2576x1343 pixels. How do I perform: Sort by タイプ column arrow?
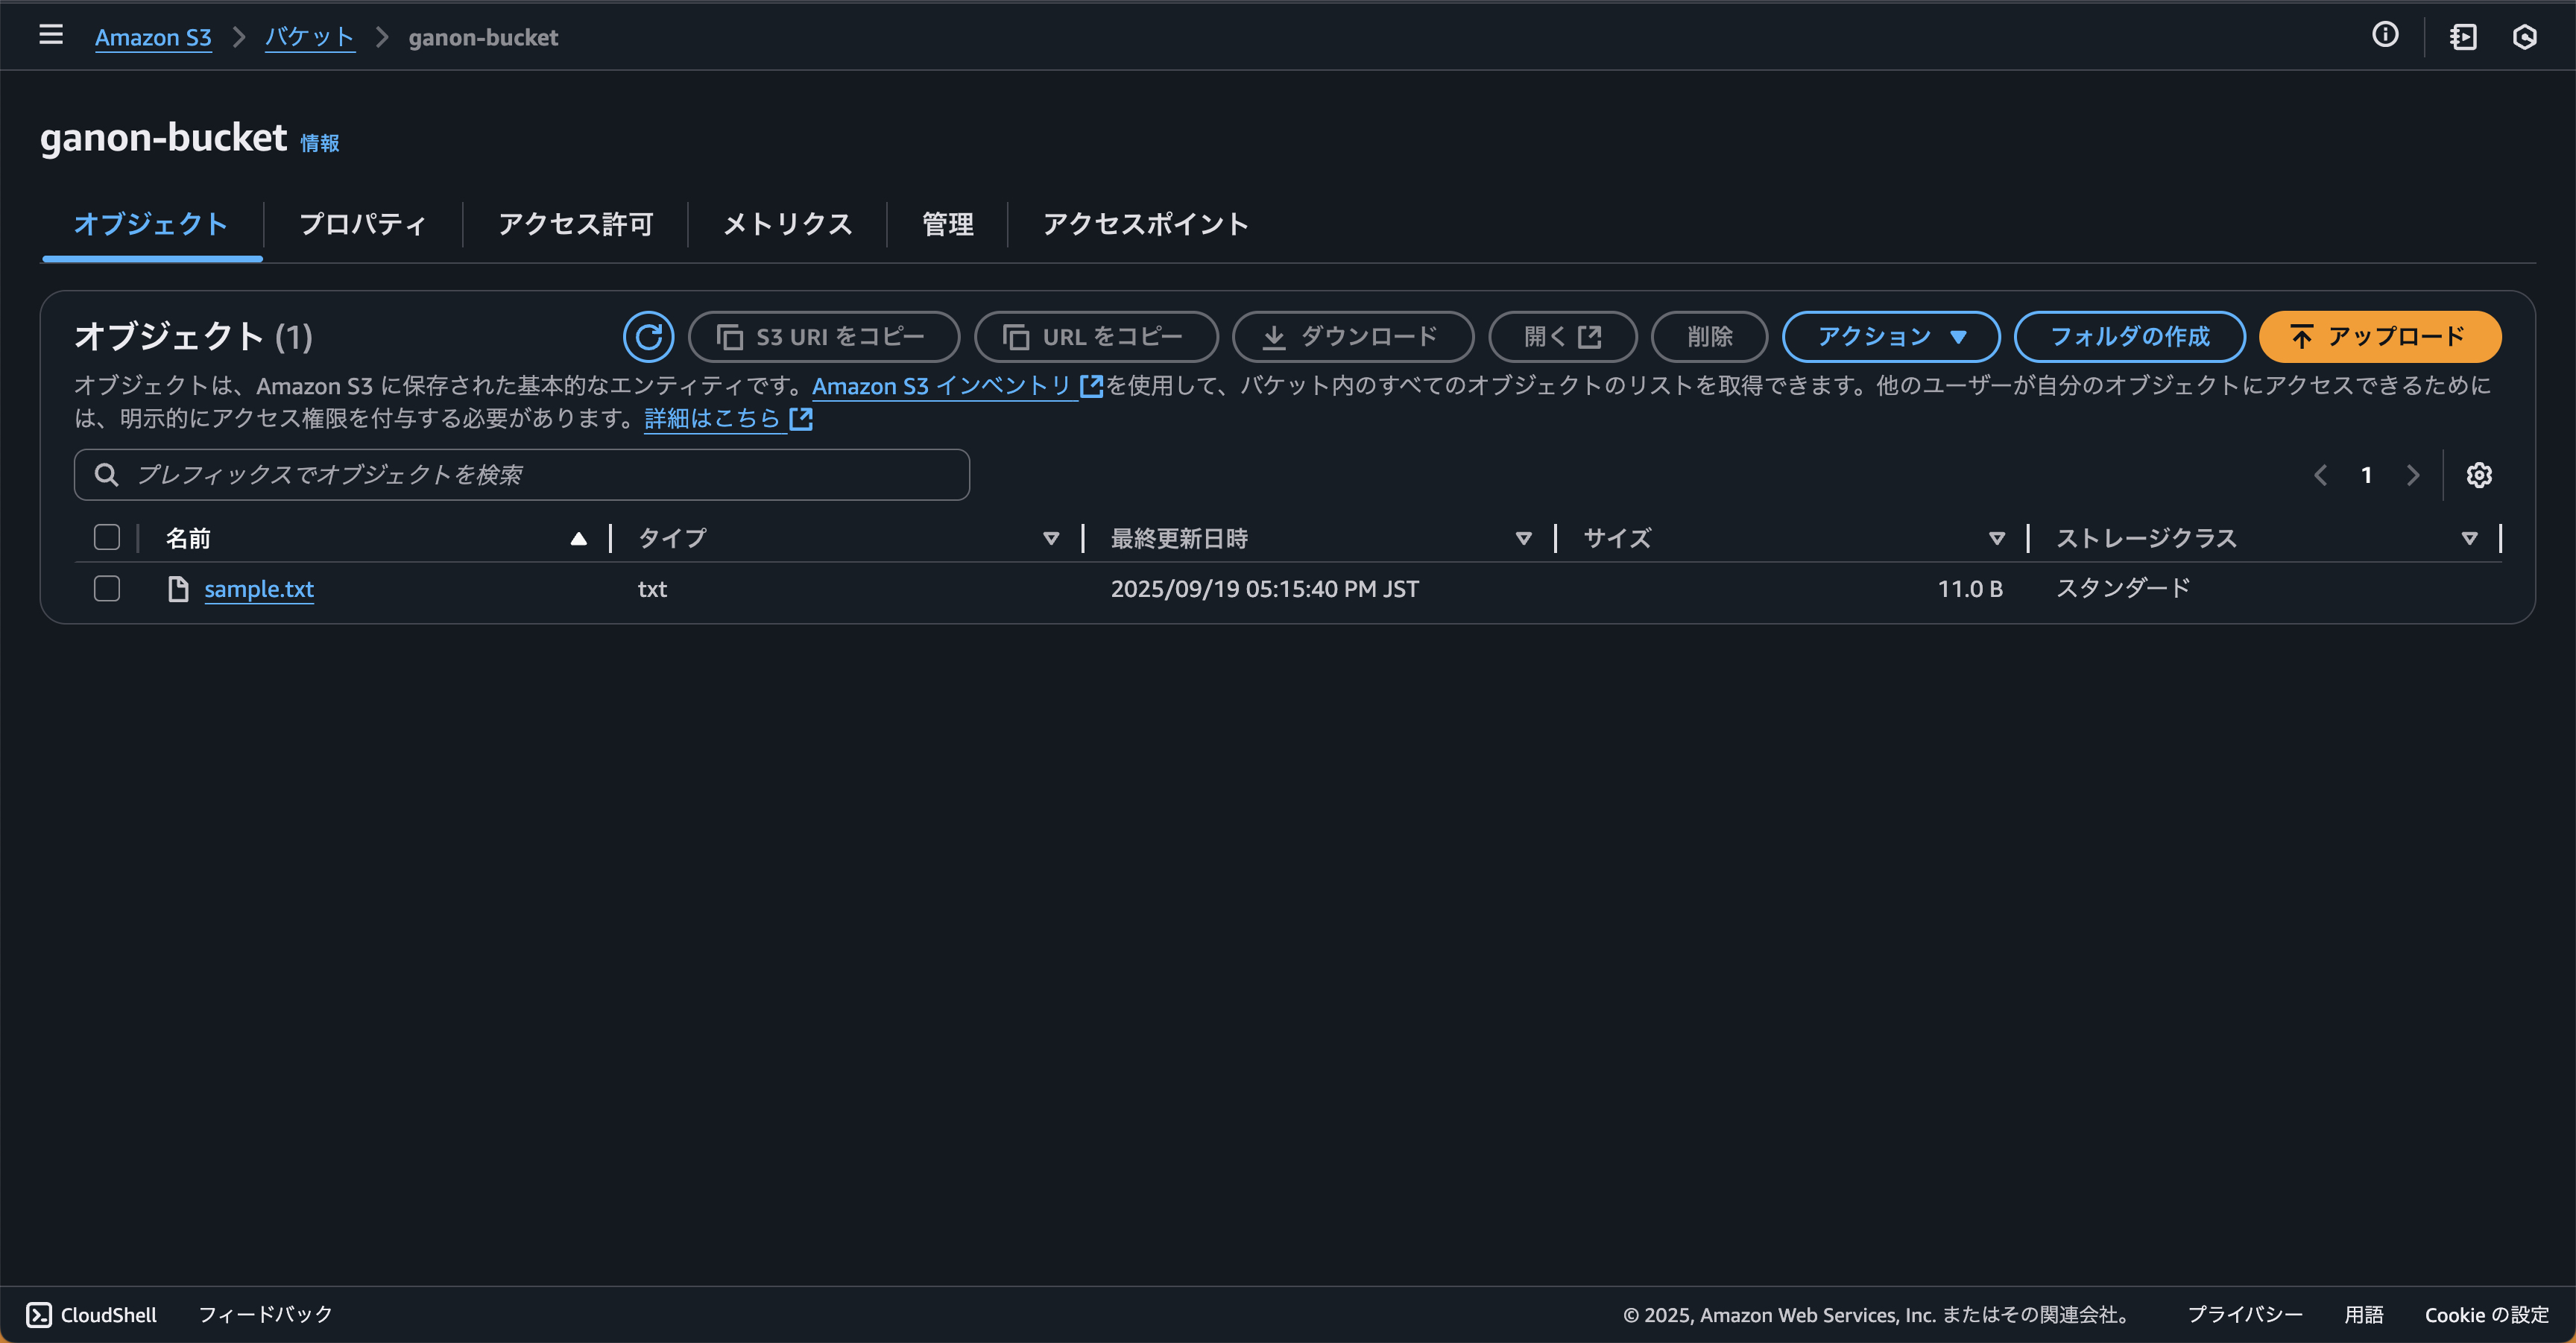coord(1050,539)
